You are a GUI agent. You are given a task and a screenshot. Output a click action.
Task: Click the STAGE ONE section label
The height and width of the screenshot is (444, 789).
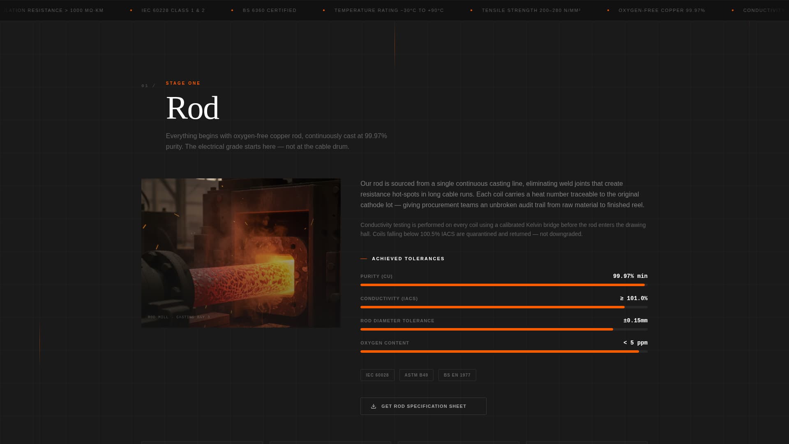point(183,83)
